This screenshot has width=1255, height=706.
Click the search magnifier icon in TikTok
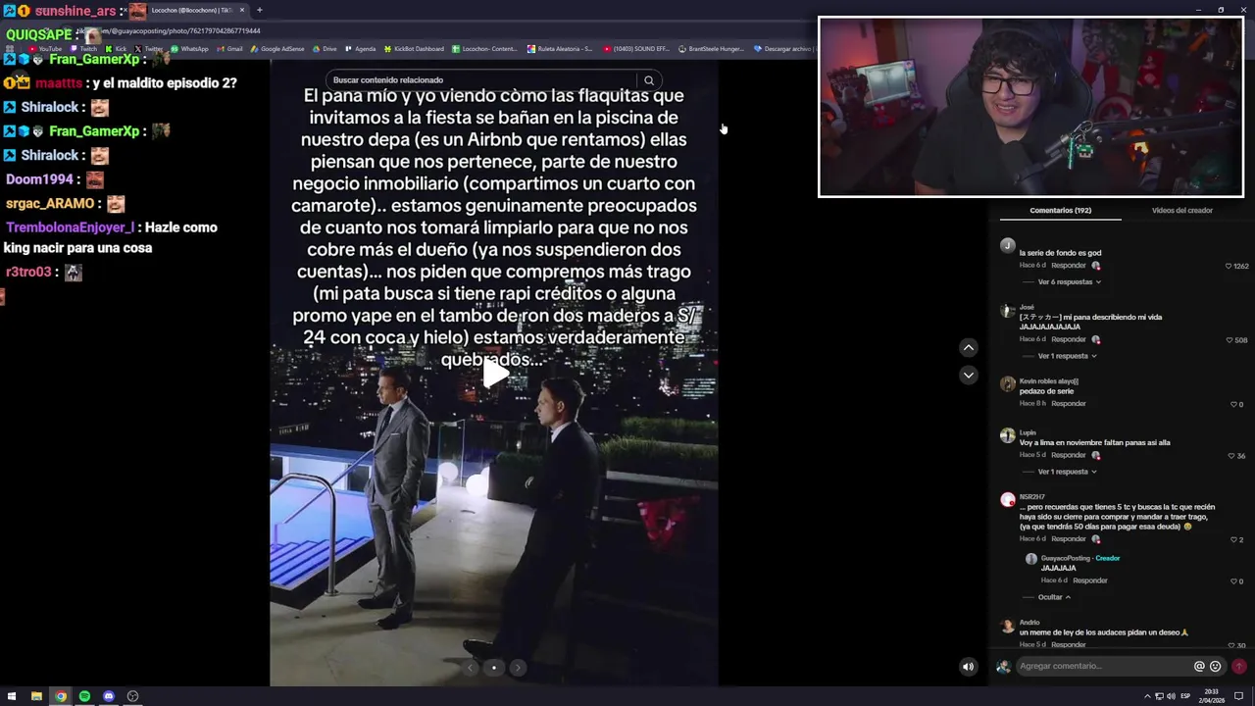click(x=649, y=80)
